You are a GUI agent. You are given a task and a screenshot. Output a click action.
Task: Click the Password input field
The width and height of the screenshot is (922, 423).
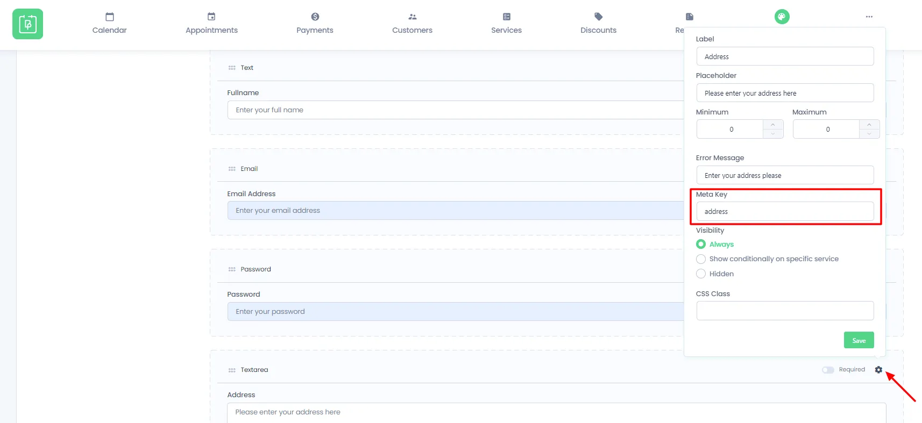click(455, 311)
